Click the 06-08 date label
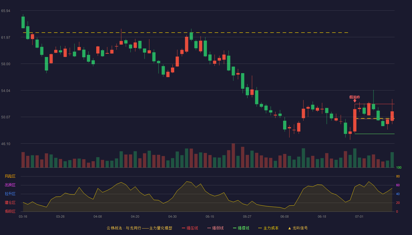412x235 pixels. click(x=285, y=216)
